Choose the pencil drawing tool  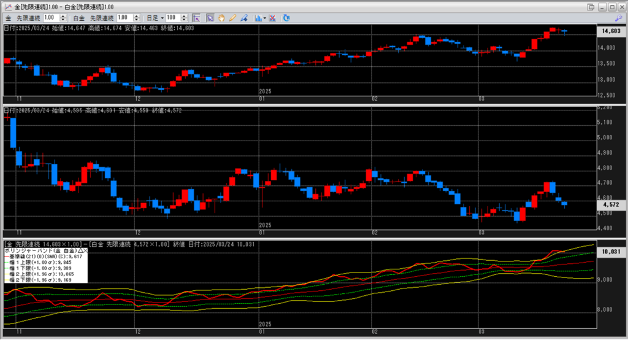point(232,18)
